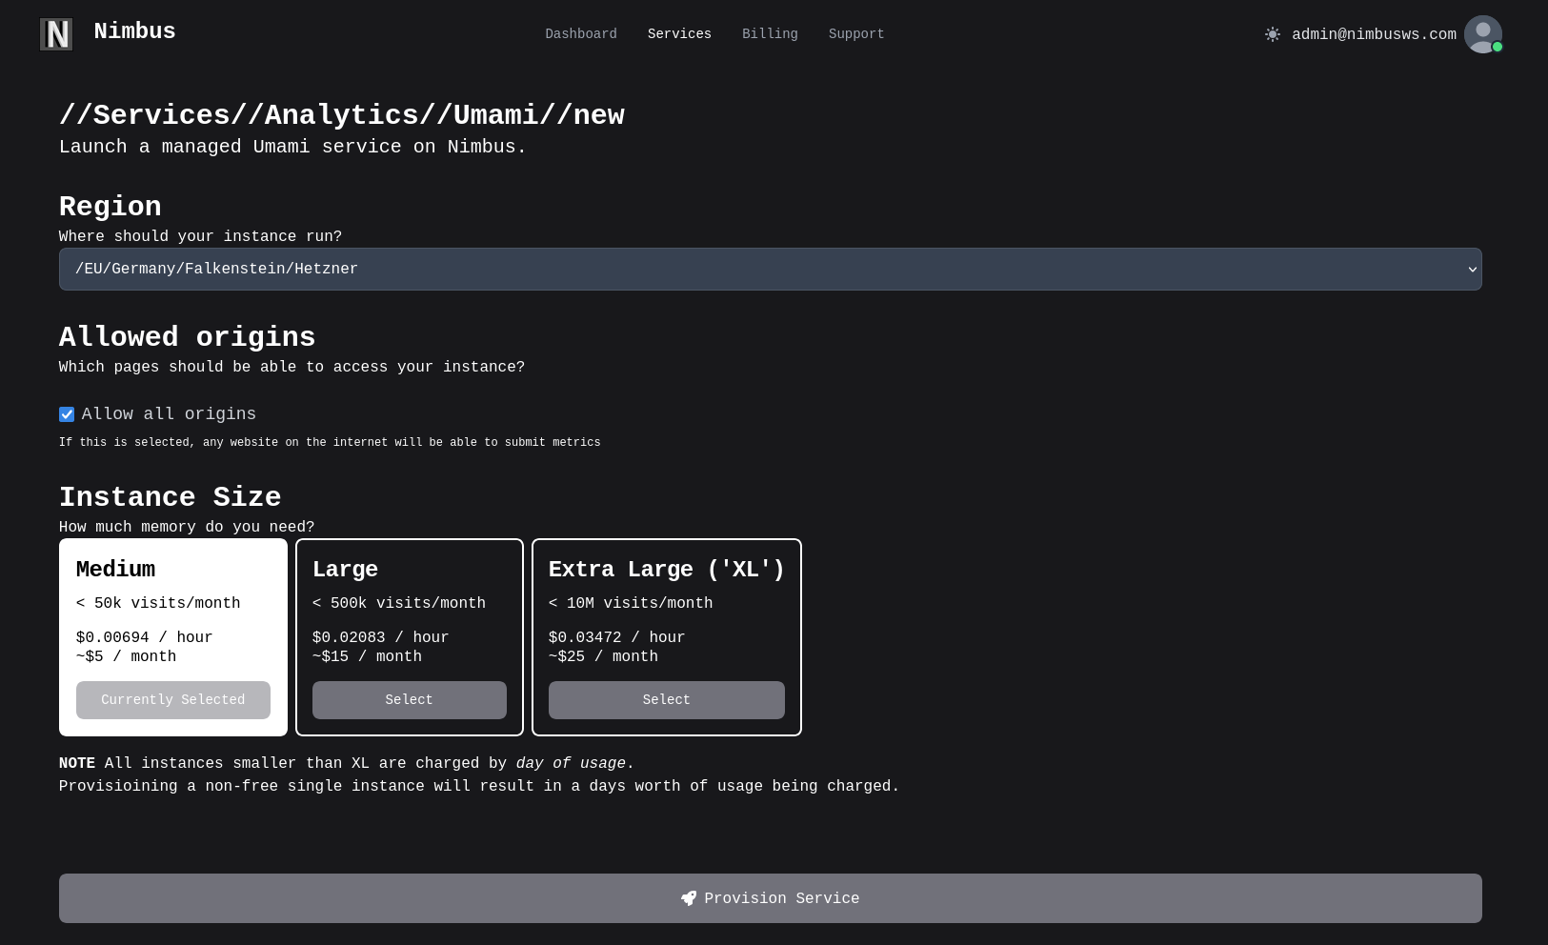
Task: Click the admin@nimbusws.com account email
Action: point(1374,34)
